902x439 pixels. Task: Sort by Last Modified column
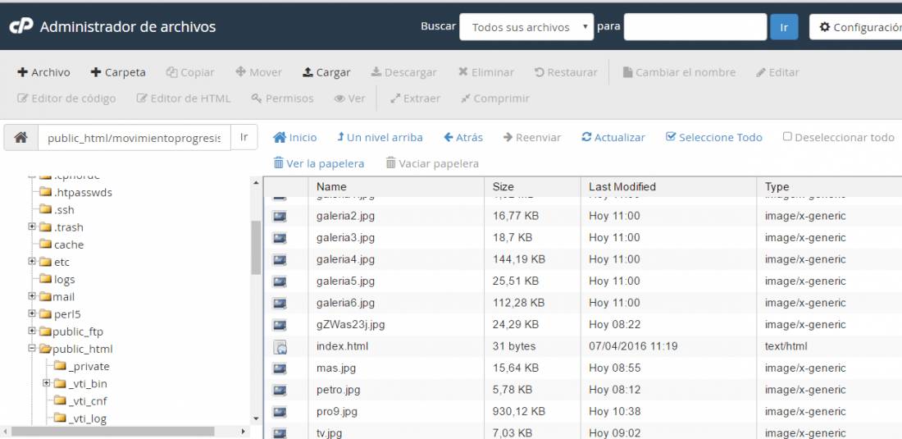[622, 187]
